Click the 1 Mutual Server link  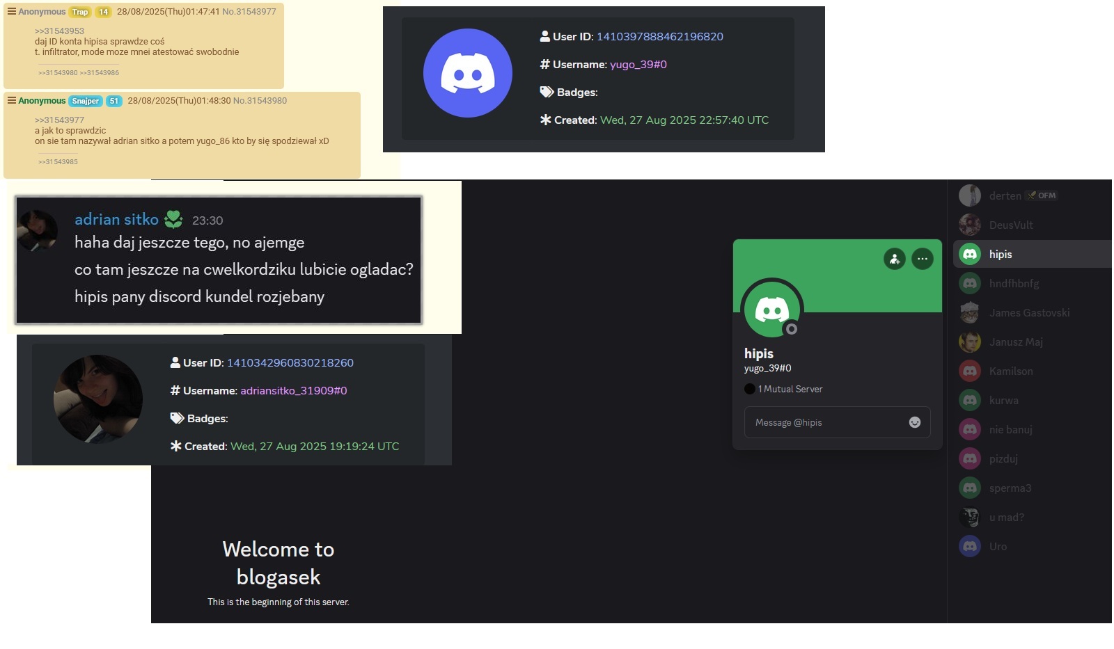tap(790, 389)
